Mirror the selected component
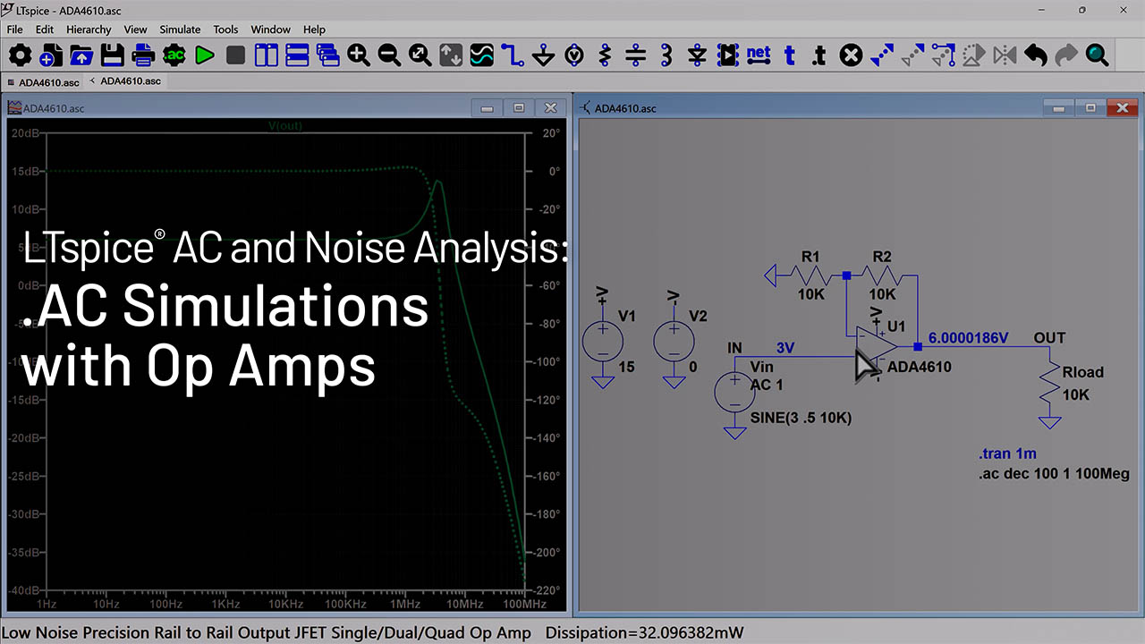Screen dimensions: 1145x644 point(1005,55)
